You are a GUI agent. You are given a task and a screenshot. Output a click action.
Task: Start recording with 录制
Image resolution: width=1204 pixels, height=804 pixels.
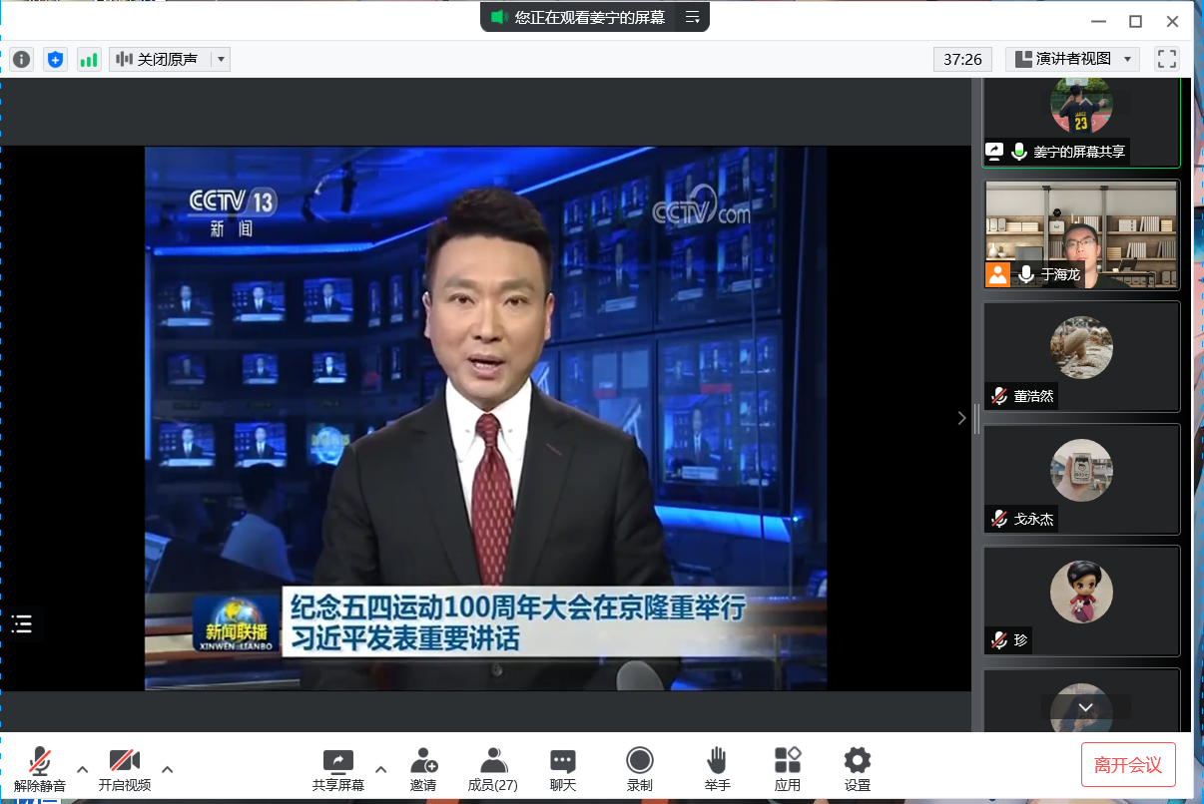click(x=640, y=769)
